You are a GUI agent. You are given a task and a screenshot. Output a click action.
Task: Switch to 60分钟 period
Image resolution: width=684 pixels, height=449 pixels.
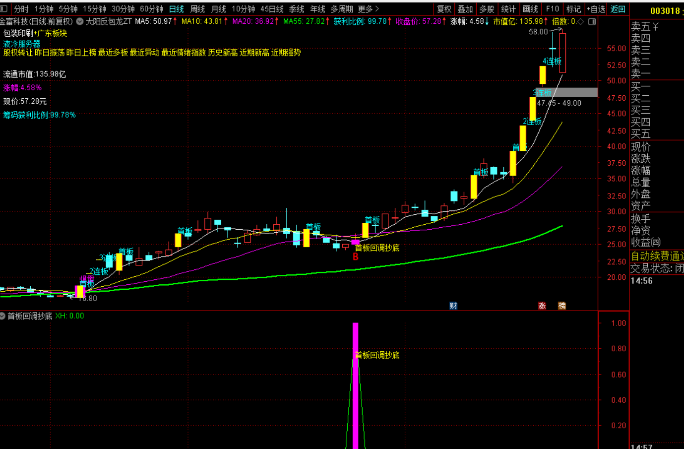click(x=152, y=9)
